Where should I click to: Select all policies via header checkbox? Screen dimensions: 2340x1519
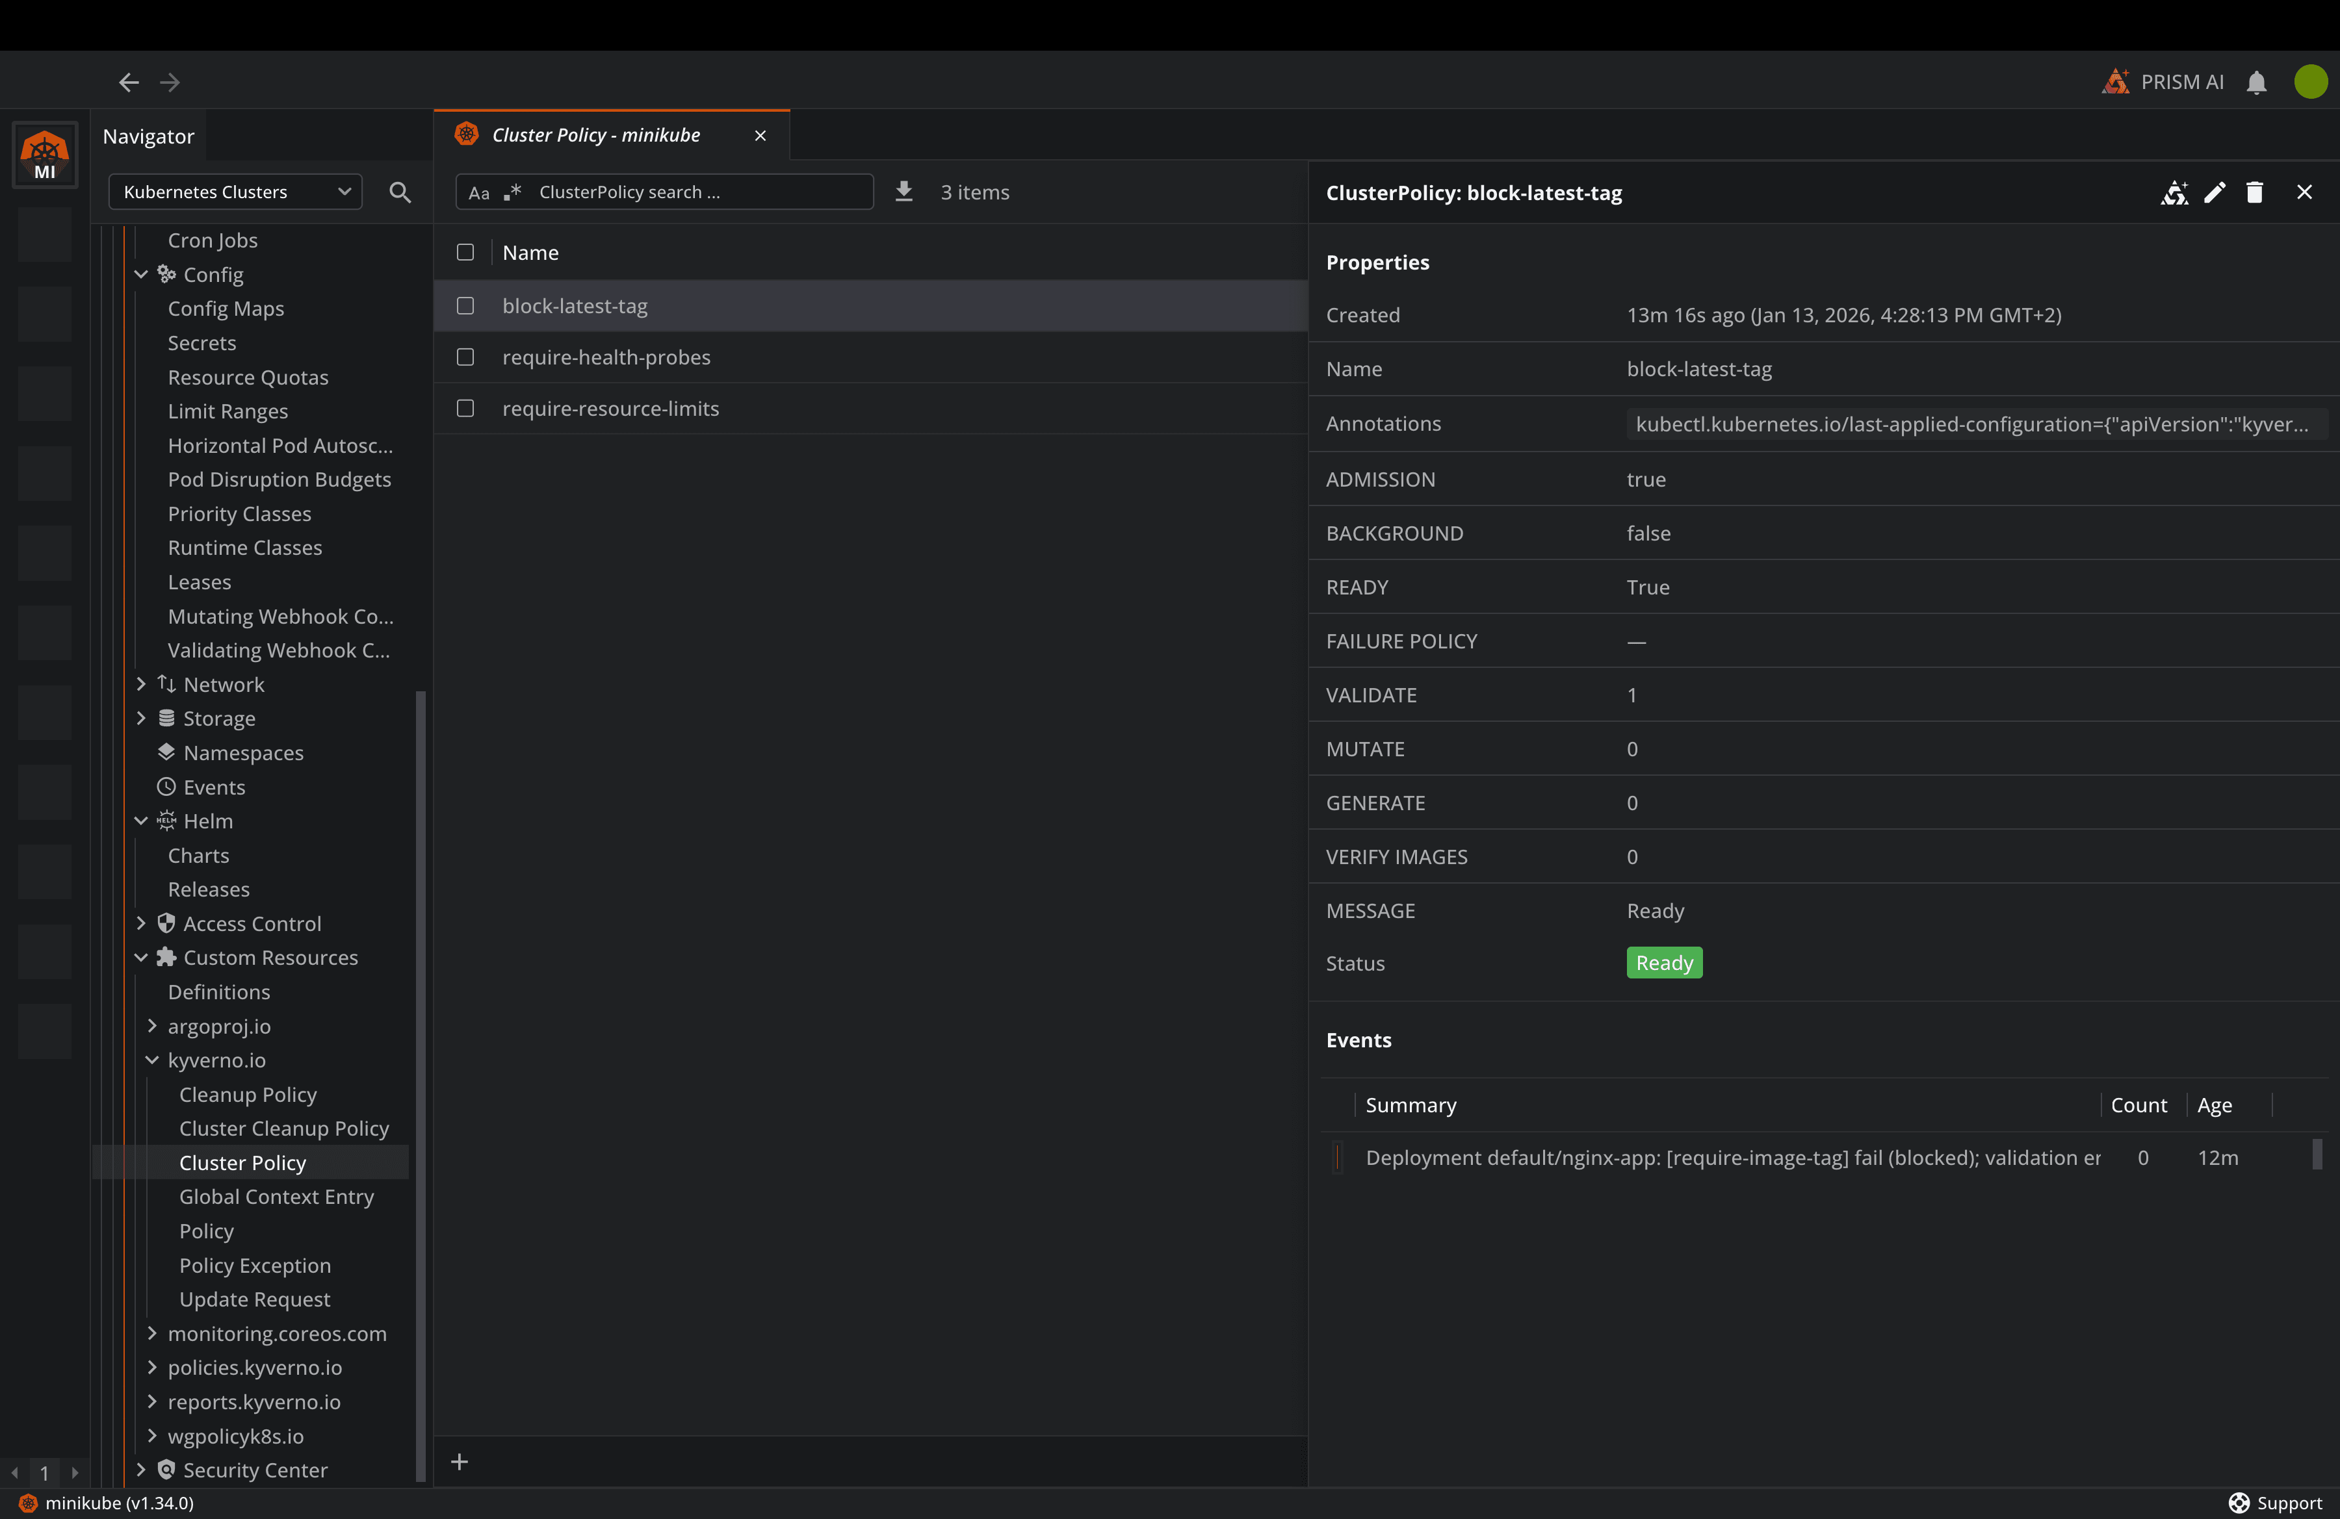[465, 251]
